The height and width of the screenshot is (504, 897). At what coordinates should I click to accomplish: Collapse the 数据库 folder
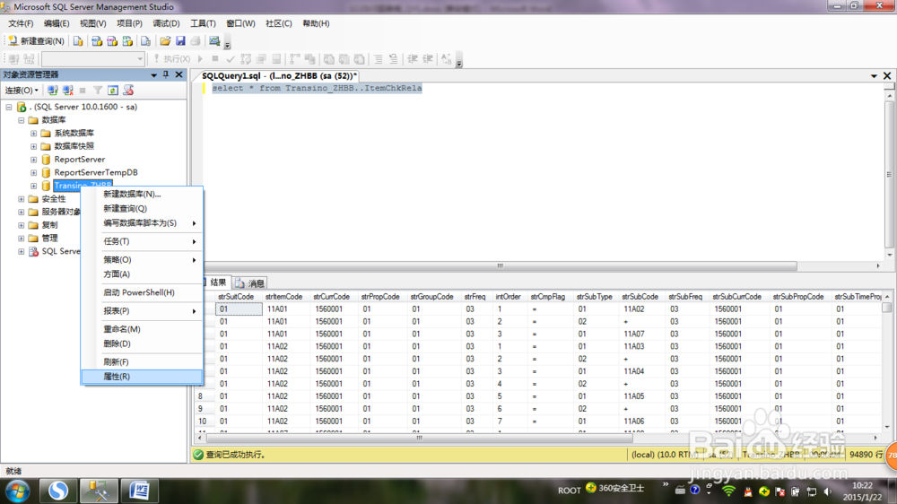pyautogui.click(x=22, y=120)
